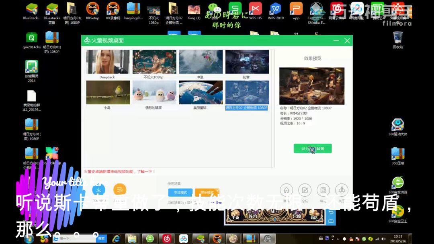Open the Recycle Bin desktop icon
The width and height of the screenshot is (434, 244).
[398, 38]
